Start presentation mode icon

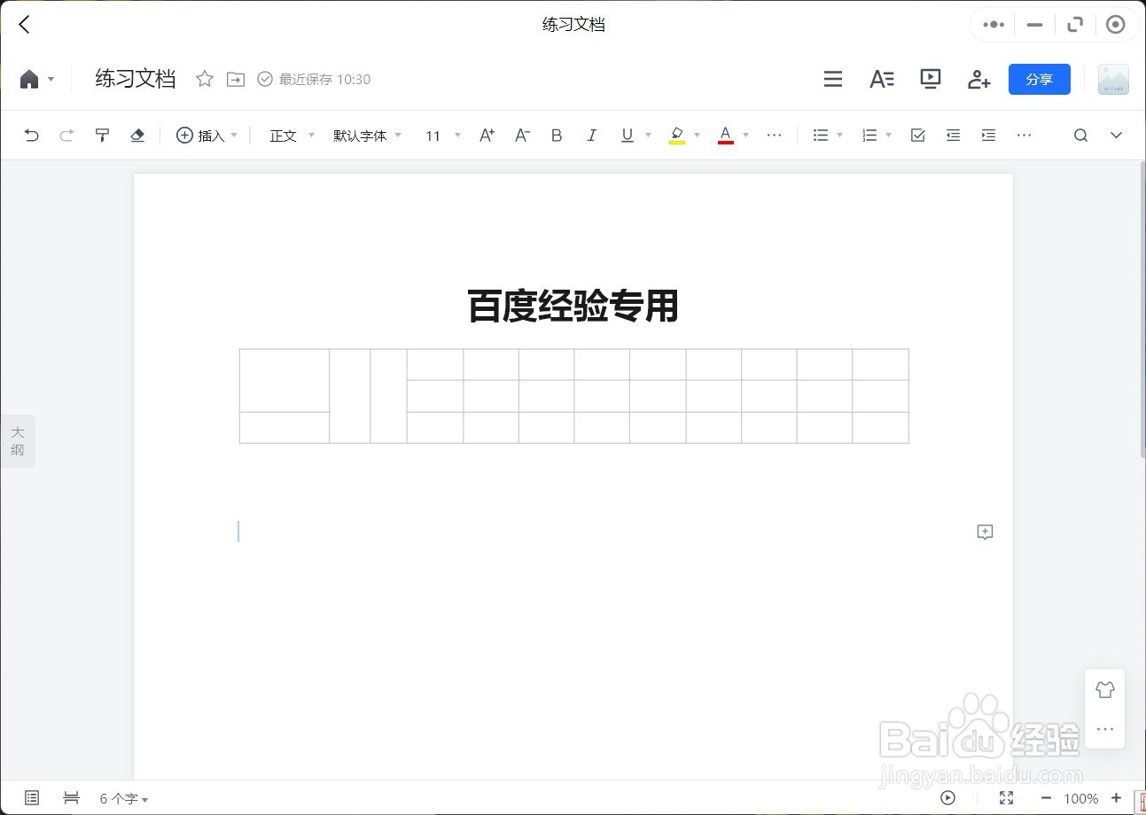click(x=930, y=79)
